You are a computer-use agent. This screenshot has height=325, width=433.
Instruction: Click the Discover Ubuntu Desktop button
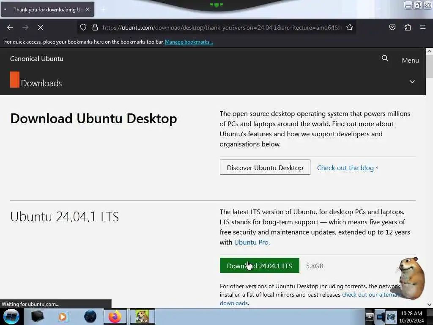(265, 168)
